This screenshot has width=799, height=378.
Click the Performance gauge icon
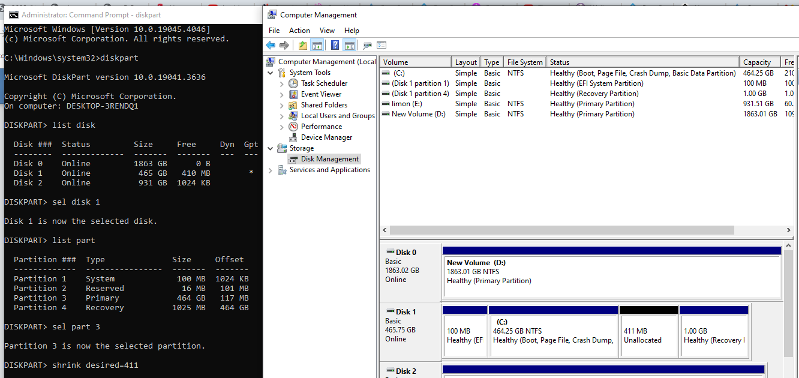click(293, 127)
